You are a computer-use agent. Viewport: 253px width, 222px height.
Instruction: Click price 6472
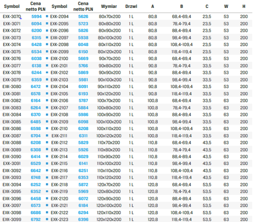click(x=36, y=86)
